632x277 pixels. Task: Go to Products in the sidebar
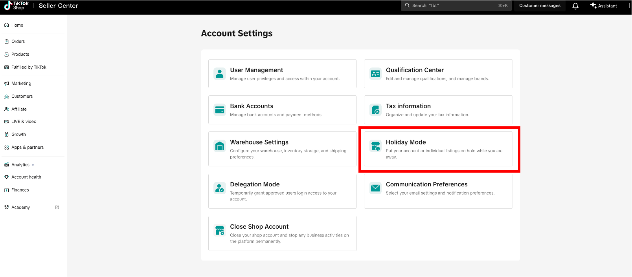[20, 54]
